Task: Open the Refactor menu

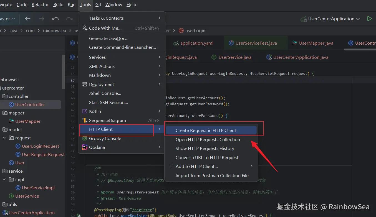Action: pyautogui.click(x=40, y=5)
